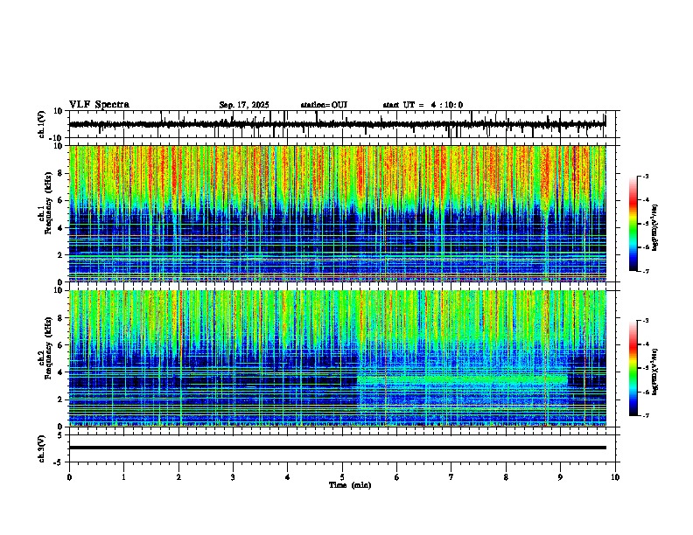Click time axis tick label "9"

pos(560,477)
